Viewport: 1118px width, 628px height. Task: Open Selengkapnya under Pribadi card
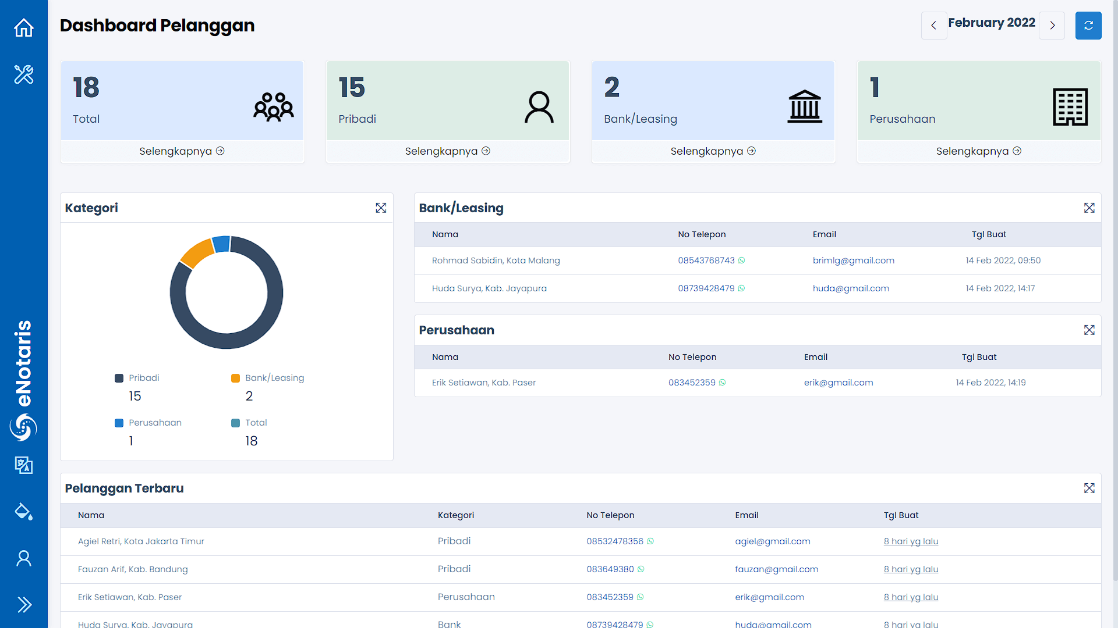(447, 151)
